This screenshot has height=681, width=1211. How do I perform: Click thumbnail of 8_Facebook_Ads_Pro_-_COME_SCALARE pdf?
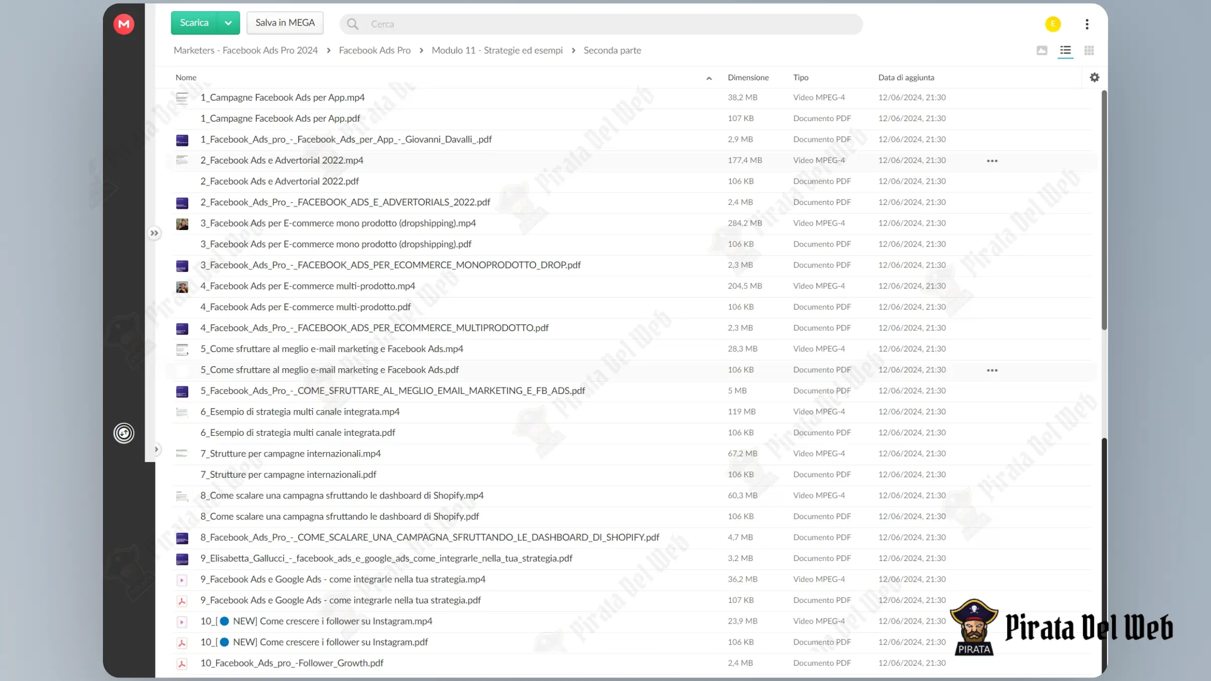[182, 538]
